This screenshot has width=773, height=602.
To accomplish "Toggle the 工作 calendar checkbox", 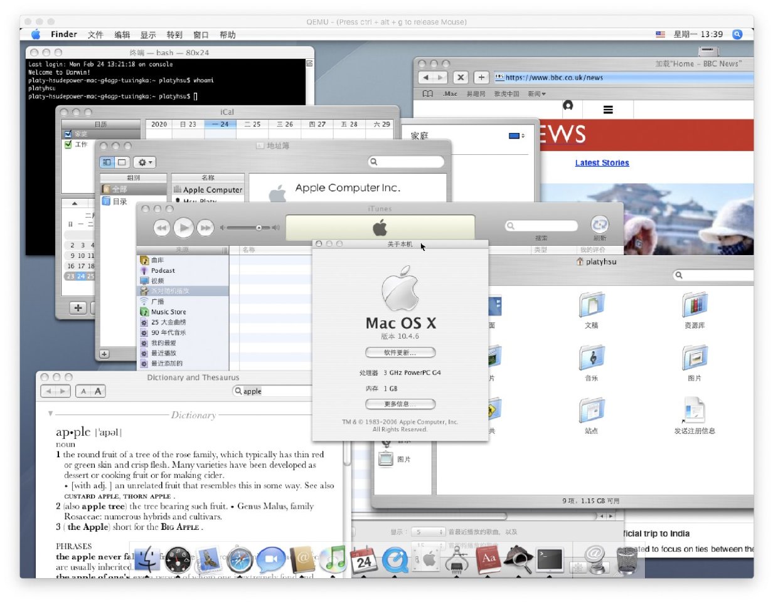I will pyautogui.click(x=68, y=144).
